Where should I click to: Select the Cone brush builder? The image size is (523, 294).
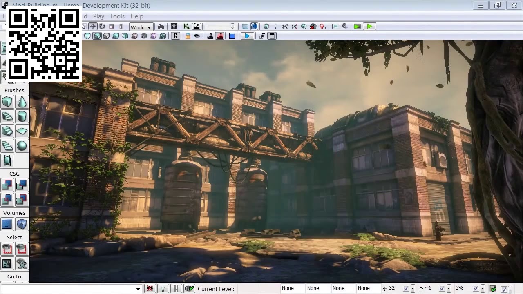(x=22, y=102)
